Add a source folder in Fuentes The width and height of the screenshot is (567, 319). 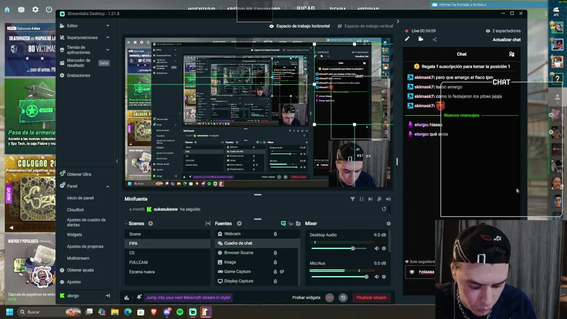(x=298, y=224)
